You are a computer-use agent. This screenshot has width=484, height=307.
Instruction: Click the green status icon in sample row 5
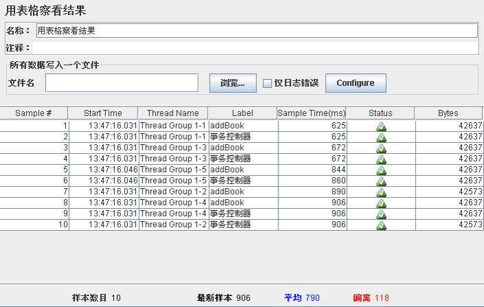(x=381, y=170)
